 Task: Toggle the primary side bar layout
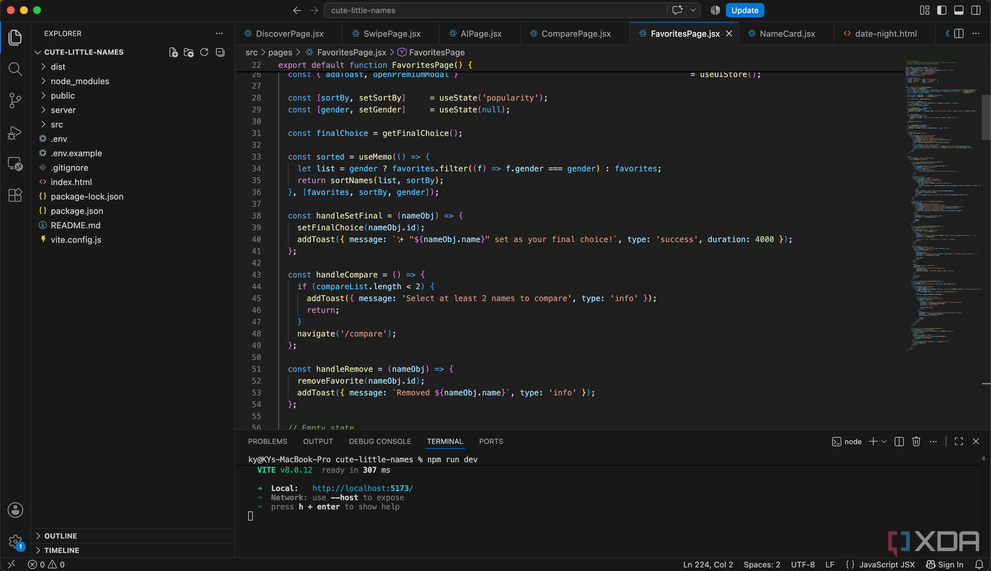pyautogui.click(x=941, y=10)
